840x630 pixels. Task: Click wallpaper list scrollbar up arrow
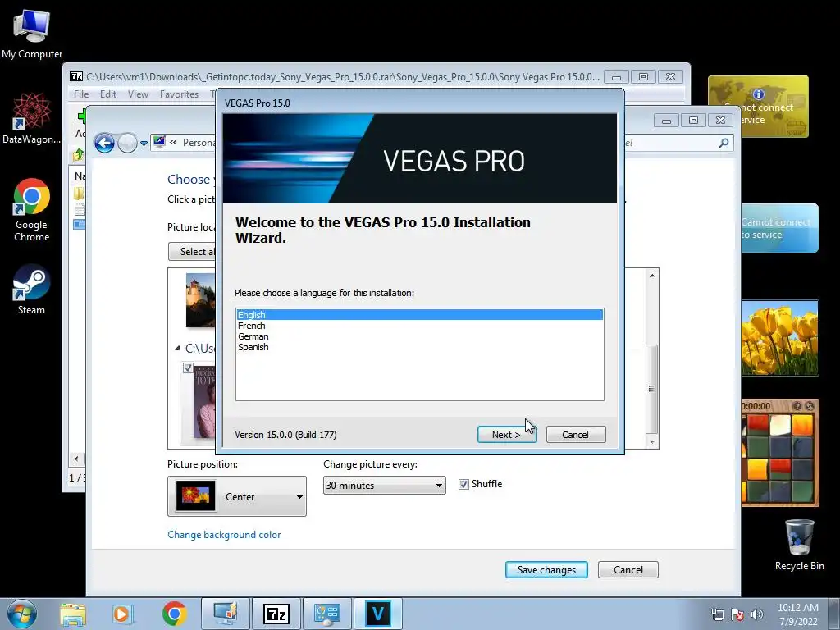click(x=652, y=276)
